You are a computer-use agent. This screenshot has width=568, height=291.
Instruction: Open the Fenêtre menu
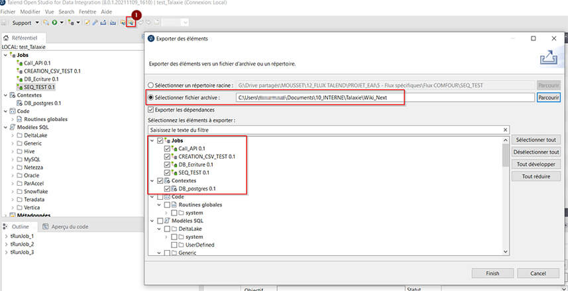[87, 11]
